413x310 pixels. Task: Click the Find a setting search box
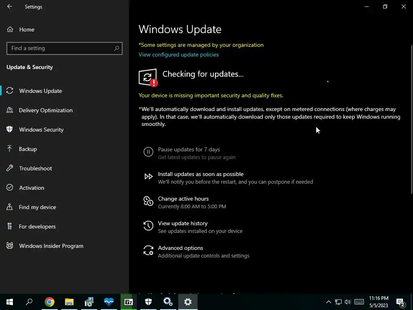pos(65,48)
